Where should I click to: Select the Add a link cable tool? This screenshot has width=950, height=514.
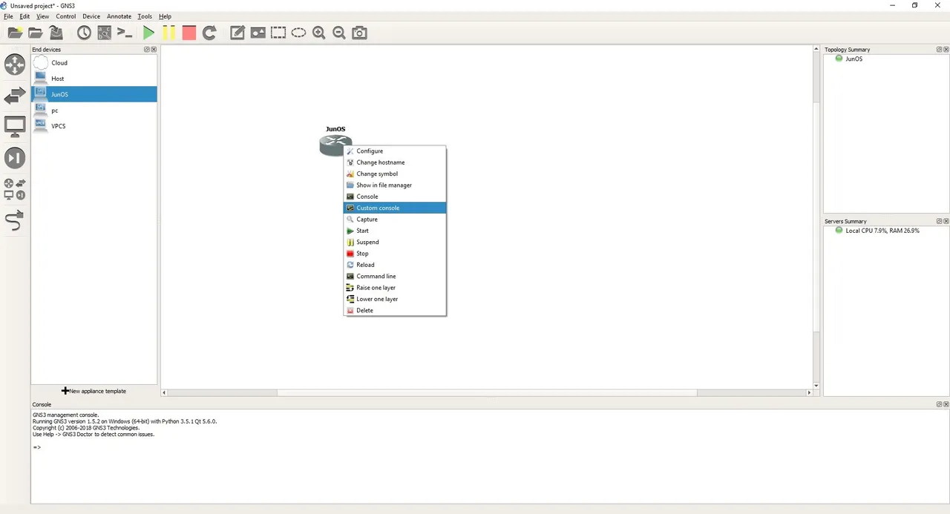(15, 220)
